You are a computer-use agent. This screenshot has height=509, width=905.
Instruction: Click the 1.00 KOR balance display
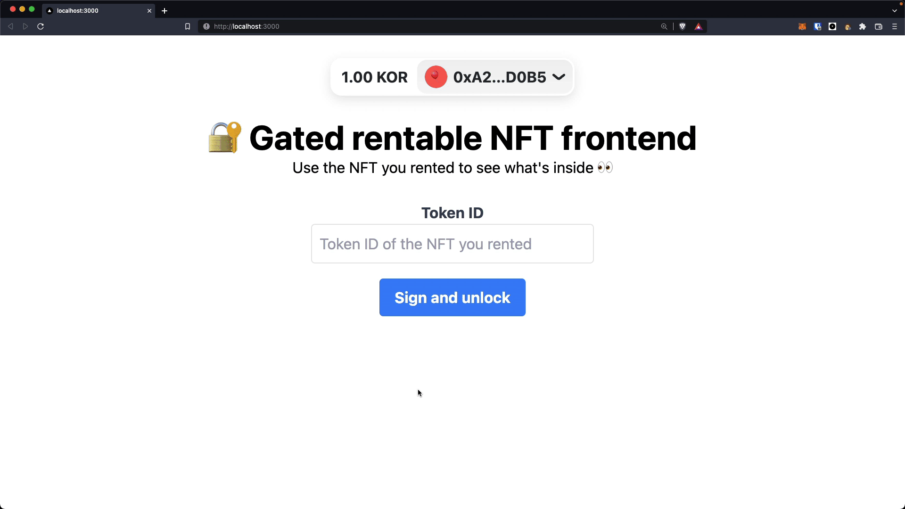pyautogui.click(x=374, y=77)
